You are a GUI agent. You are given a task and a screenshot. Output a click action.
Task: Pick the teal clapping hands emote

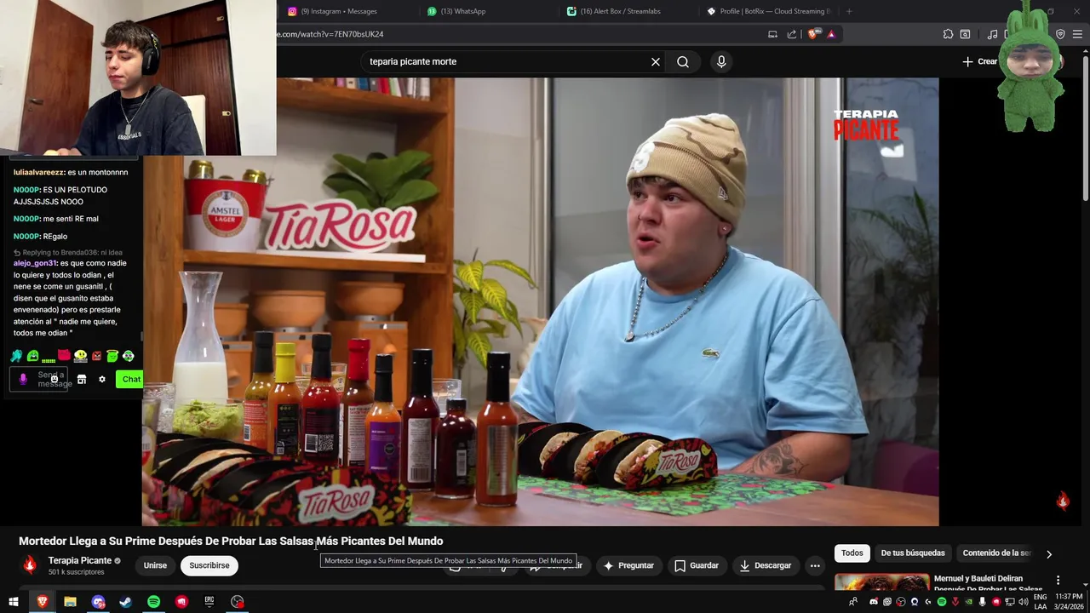coord(16,356)
